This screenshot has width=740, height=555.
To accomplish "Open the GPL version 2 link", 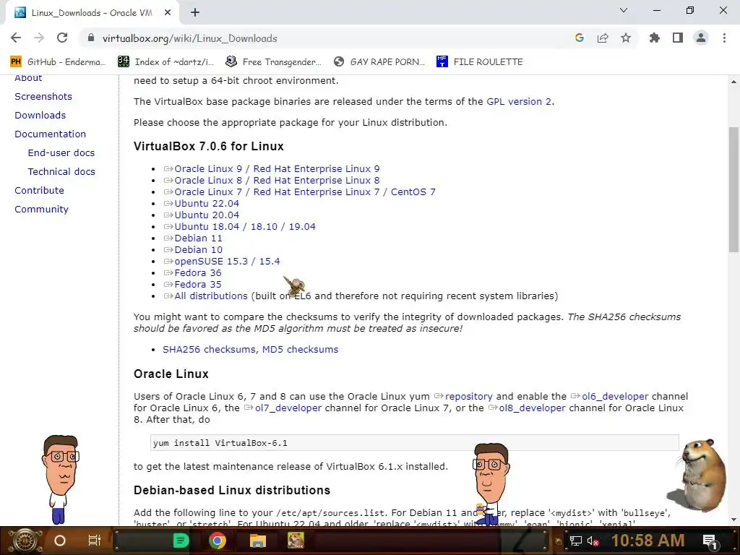I will [x=519, y=101].
